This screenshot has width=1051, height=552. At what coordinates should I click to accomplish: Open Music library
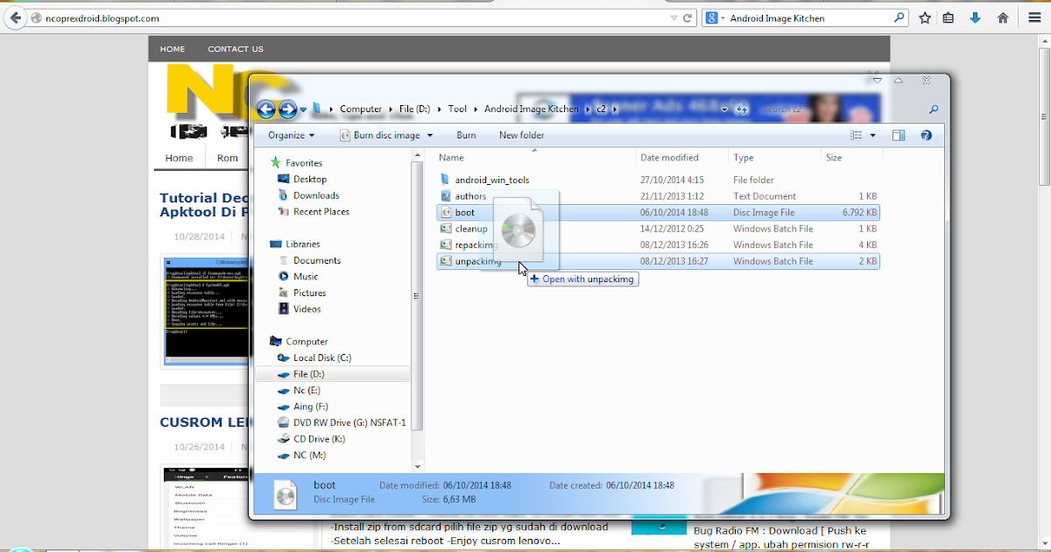point(306,277)
